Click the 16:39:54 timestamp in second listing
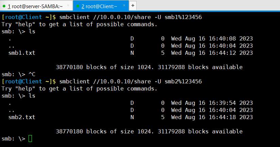Viewport: 280px width, 147px height. point(222,103)
